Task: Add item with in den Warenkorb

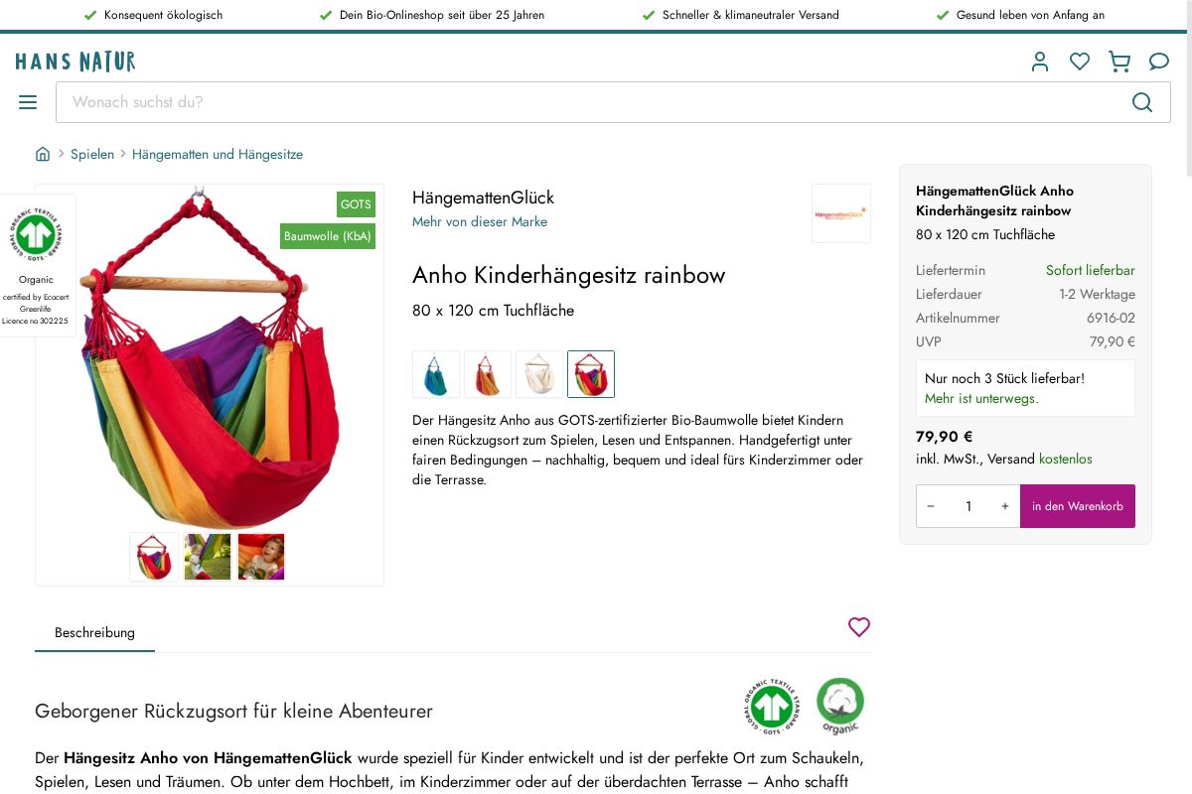Action: click(x=1078, y=506)
